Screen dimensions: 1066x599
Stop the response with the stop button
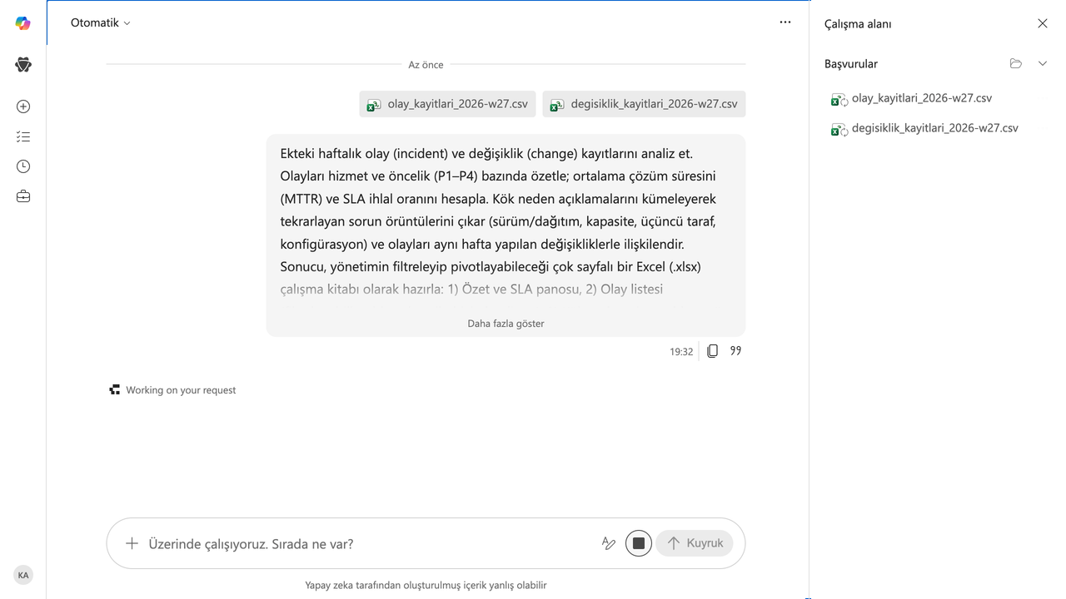(639, 543)
